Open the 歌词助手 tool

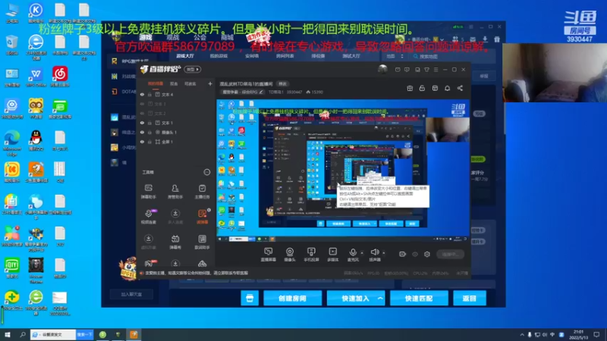[x=202, y=242]
